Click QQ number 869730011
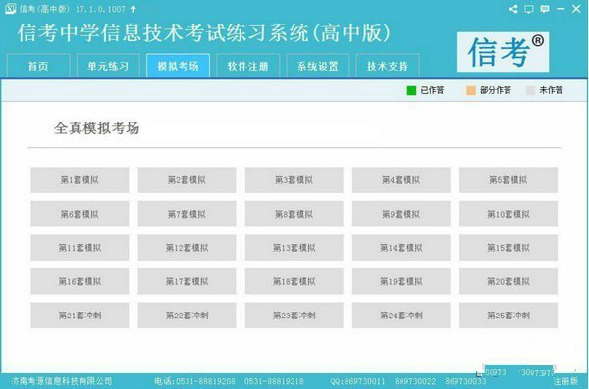 click(x=364, y=381)
